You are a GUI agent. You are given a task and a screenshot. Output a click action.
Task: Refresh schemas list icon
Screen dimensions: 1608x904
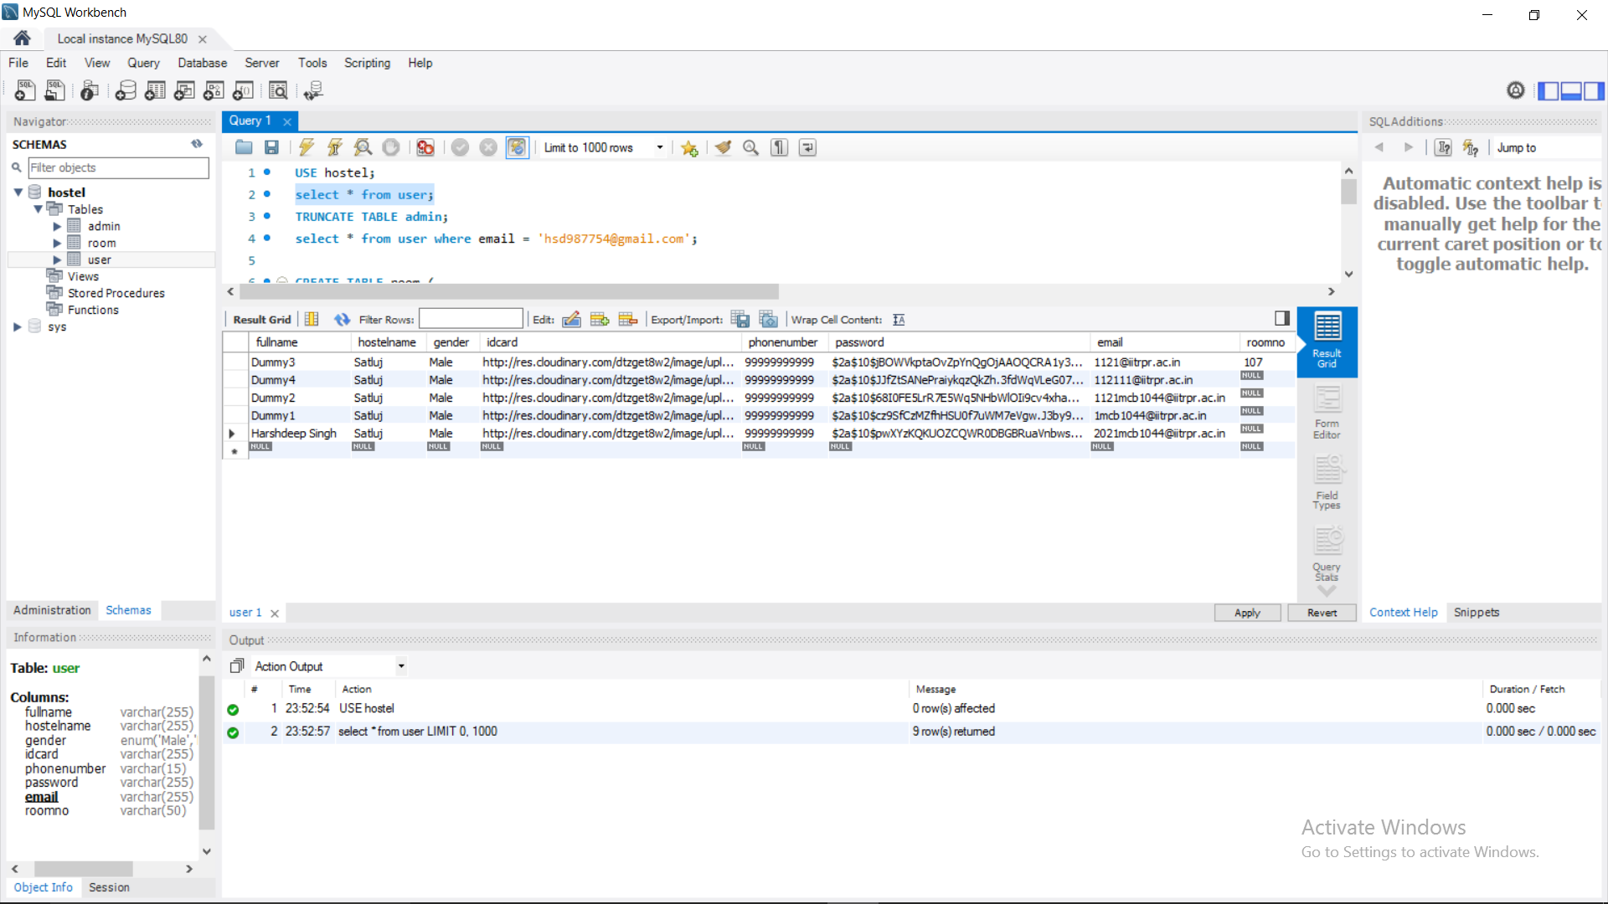(197, 144)
